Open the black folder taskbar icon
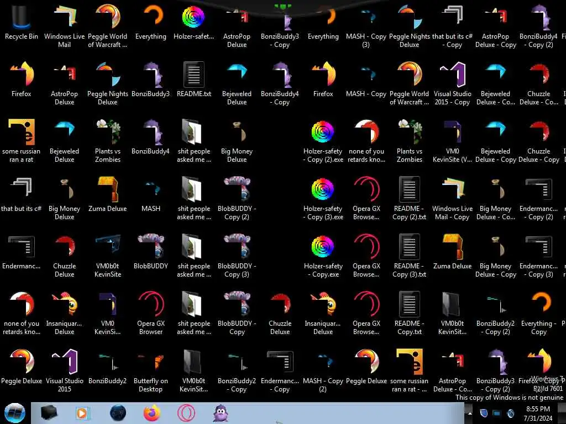 [49, 413]
